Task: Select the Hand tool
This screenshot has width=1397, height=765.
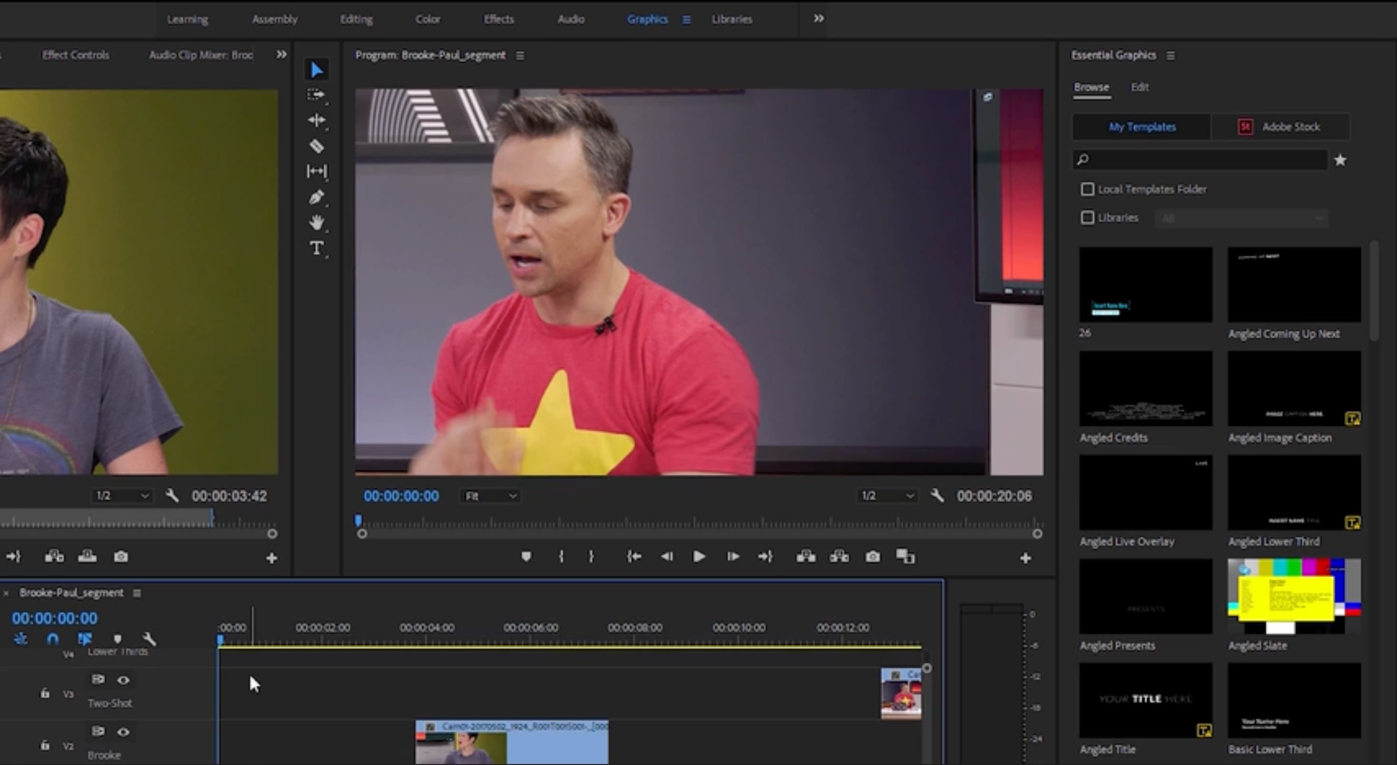Action: (x=317, y=222)
